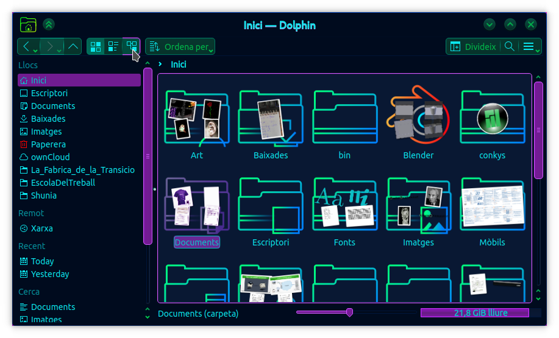Switch to compact view mode
Image resolution: width=559 pixels, height=338 pixels.
113,46
